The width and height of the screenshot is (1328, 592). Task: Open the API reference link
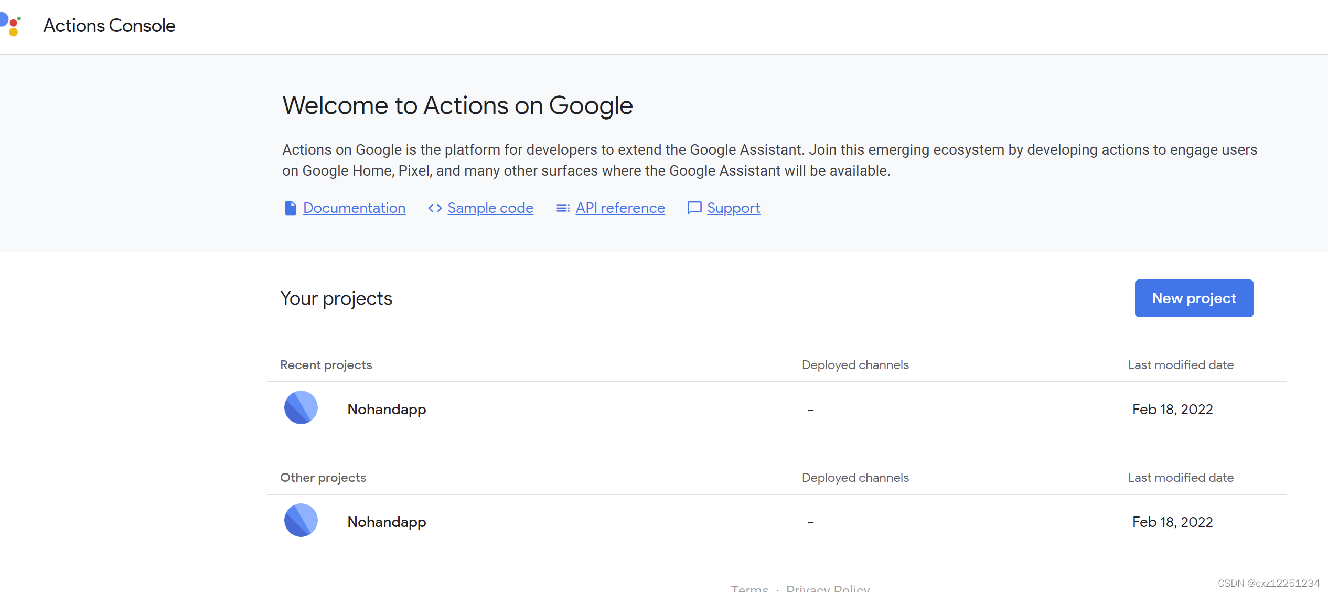(x=620, y=208)
